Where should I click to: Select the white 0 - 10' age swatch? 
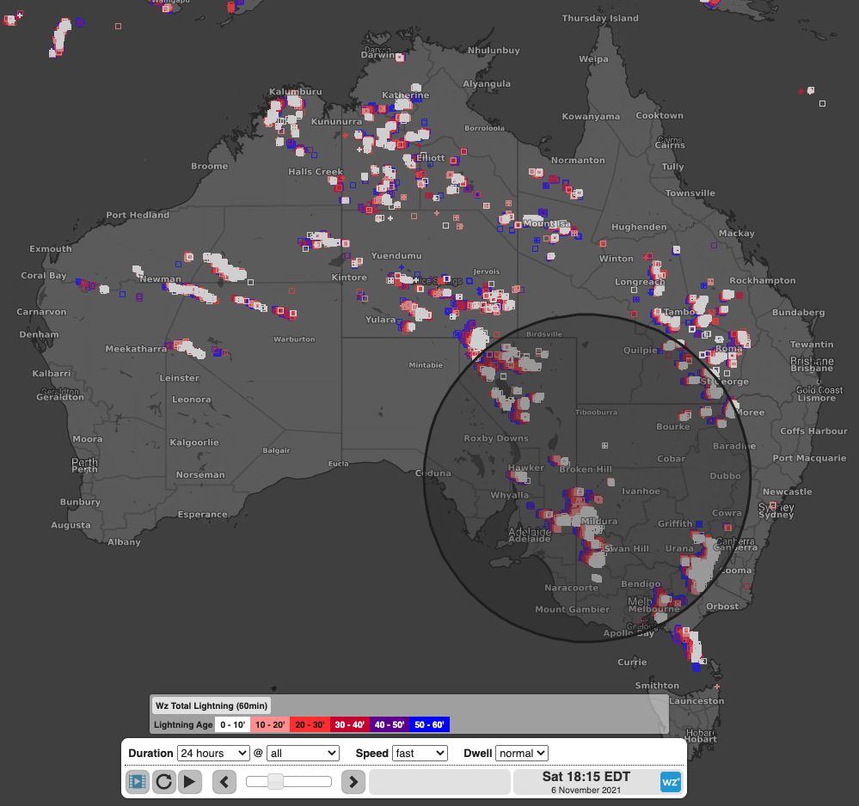pyautogui.click(x=232, y=725)
